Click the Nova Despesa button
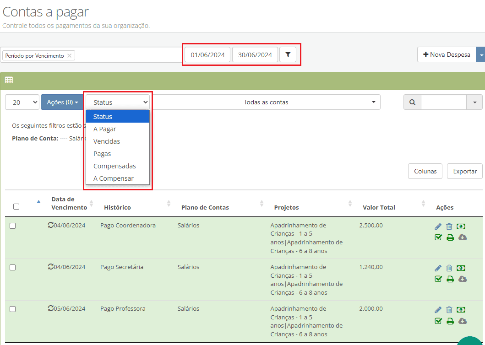The width and height of the screenshot is (485, 345). click(x=447, y=54)
